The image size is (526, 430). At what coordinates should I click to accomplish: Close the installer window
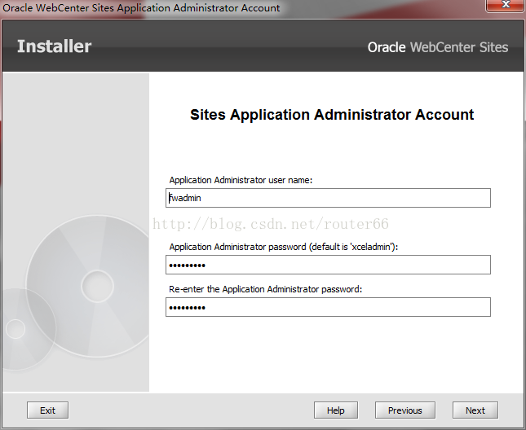pos(505,5)
